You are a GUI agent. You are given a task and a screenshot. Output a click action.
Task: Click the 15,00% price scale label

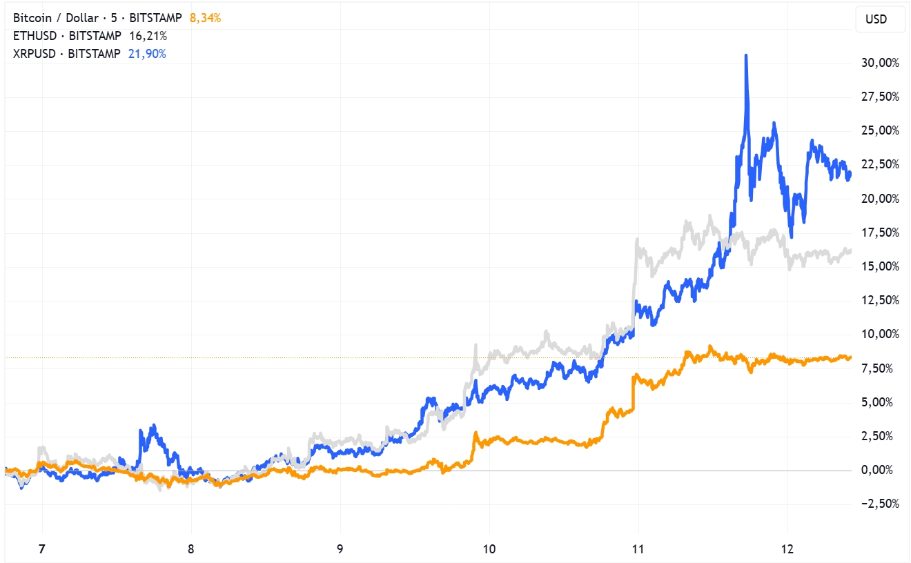(x=881, y=266)
